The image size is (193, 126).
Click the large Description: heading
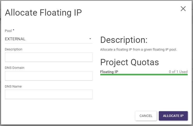point(124,40)
